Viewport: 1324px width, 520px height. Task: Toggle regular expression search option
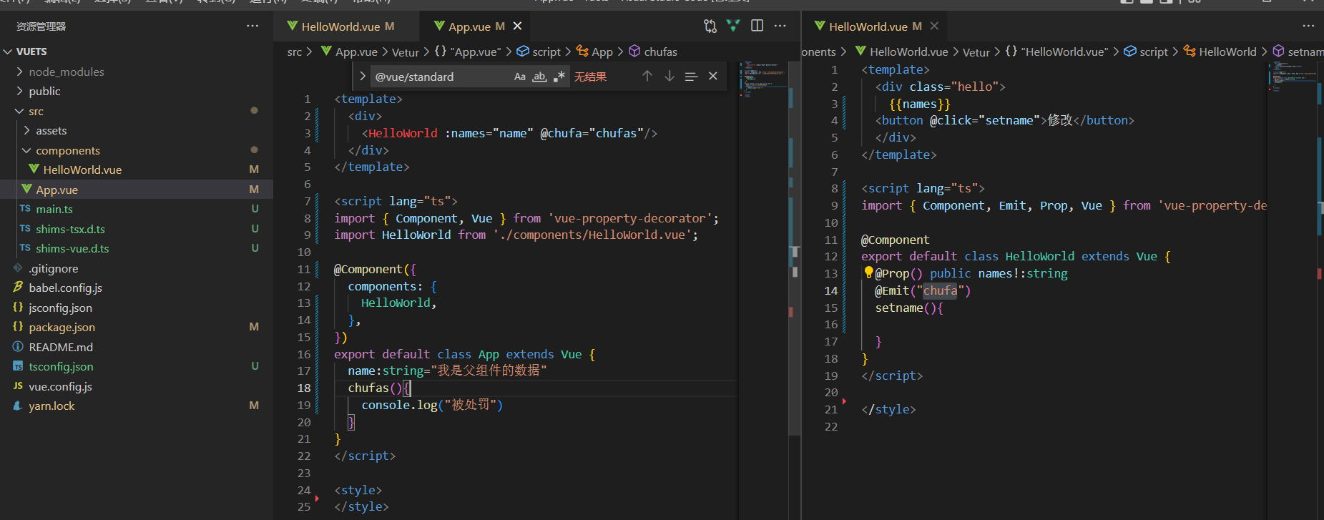[x=559, y=77]
